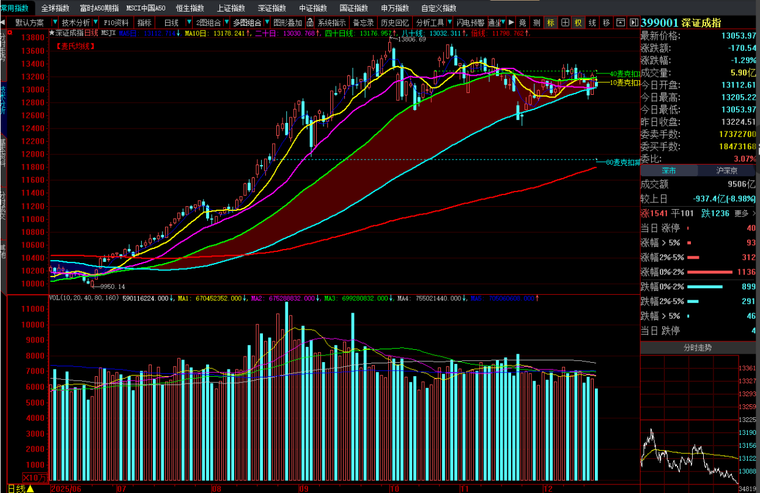This screenshot has height=493, width=760.
Task: Click the 竞 auction icon in toolbar
Action: click(x=523, y=23)
